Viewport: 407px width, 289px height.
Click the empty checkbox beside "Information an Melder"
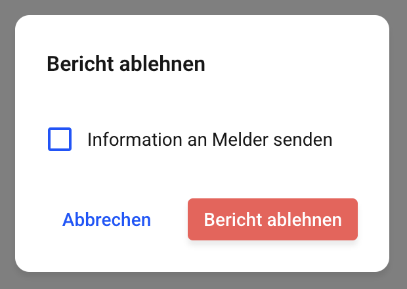[60, 139]
